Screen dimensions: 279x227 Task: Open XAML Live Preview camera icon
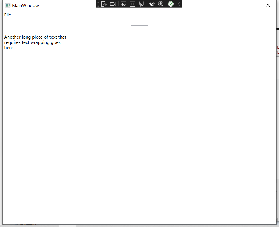[113, 4]
